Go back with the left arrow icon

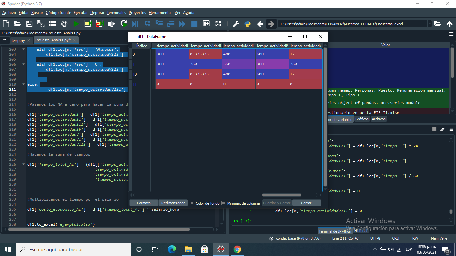point(260,24)
